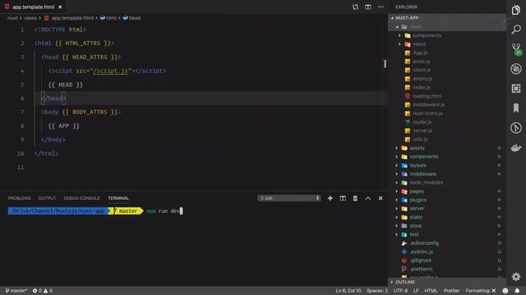
Task: Close the terminal panel
Action: (381, 198)
